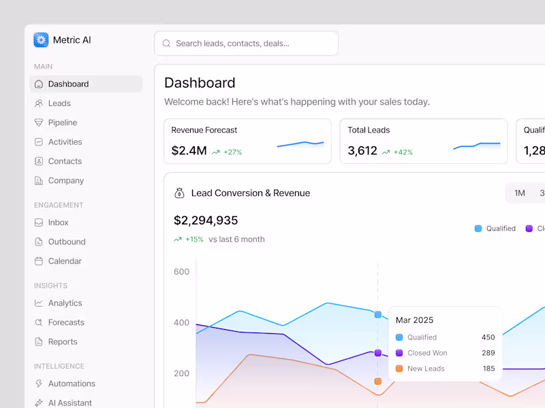Select the Leads person icon in sidebar
This screenshot has width=545, height=408.
[x=40, y=103]
